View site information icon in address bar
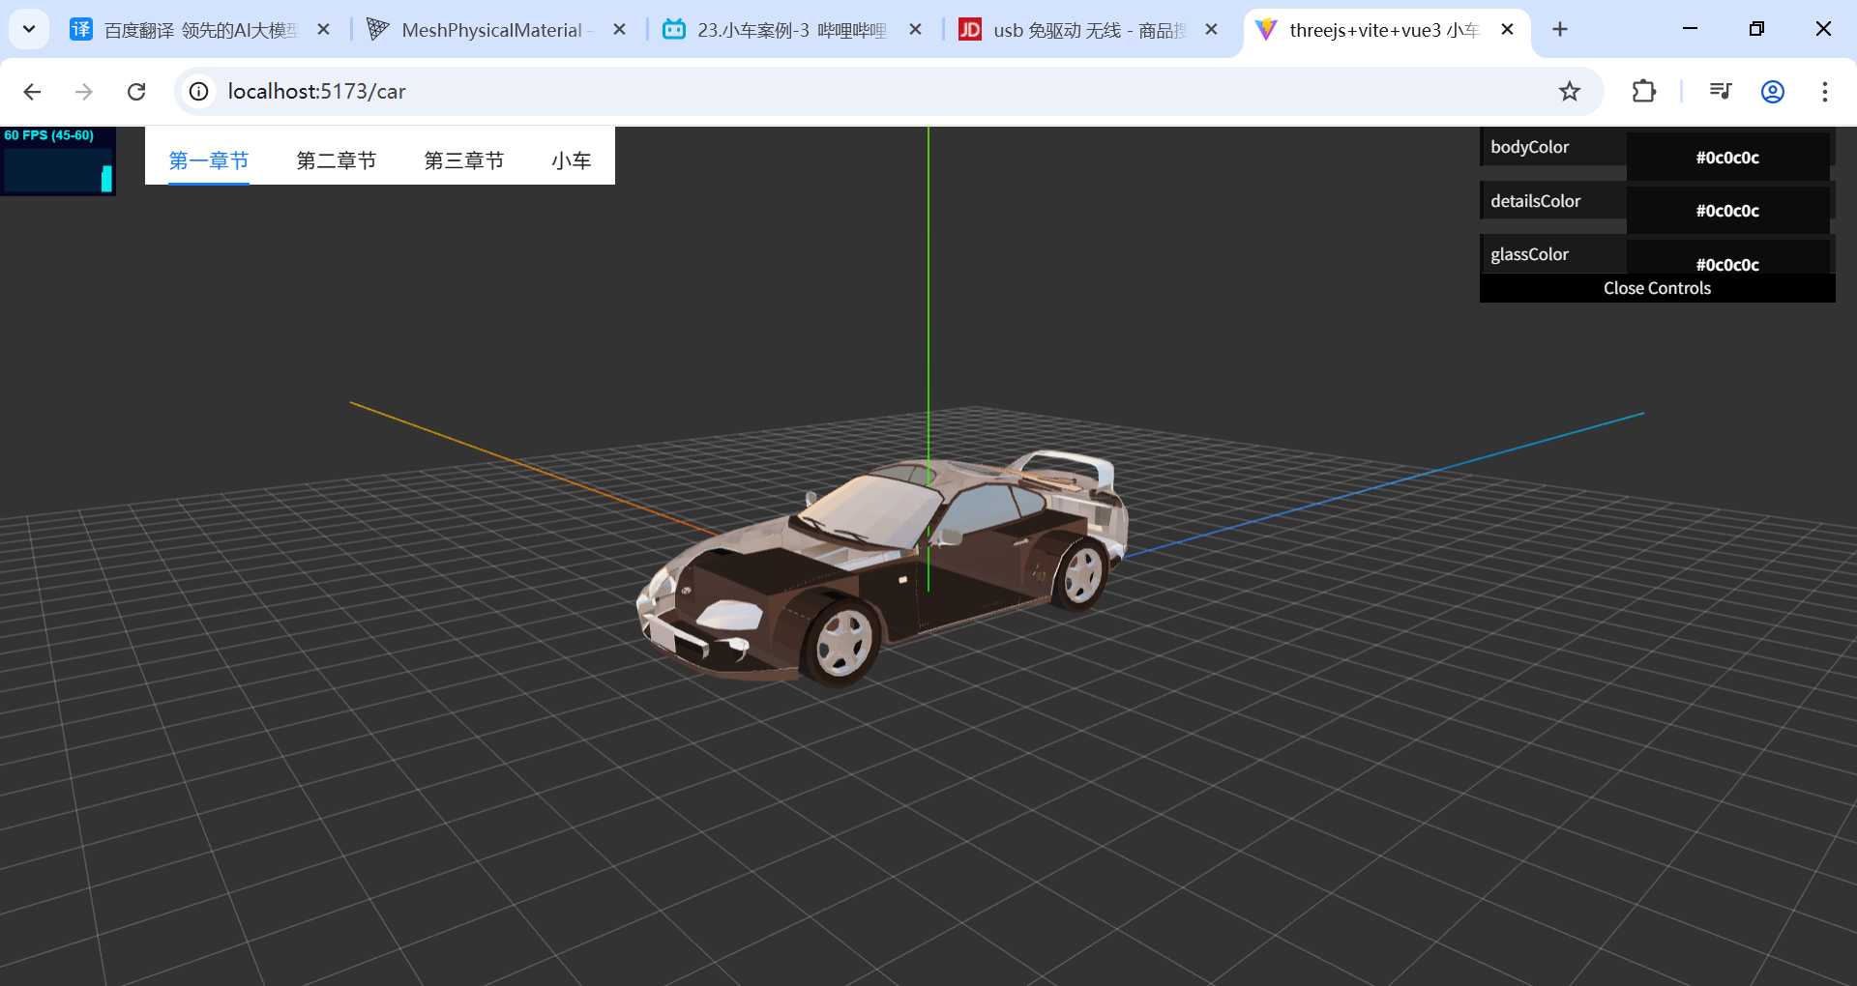 pos(199,92)
